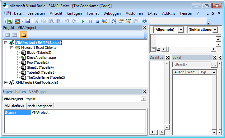Save the SAMPLE.xlsx project
225x138 pixels.
pos(28,21)
